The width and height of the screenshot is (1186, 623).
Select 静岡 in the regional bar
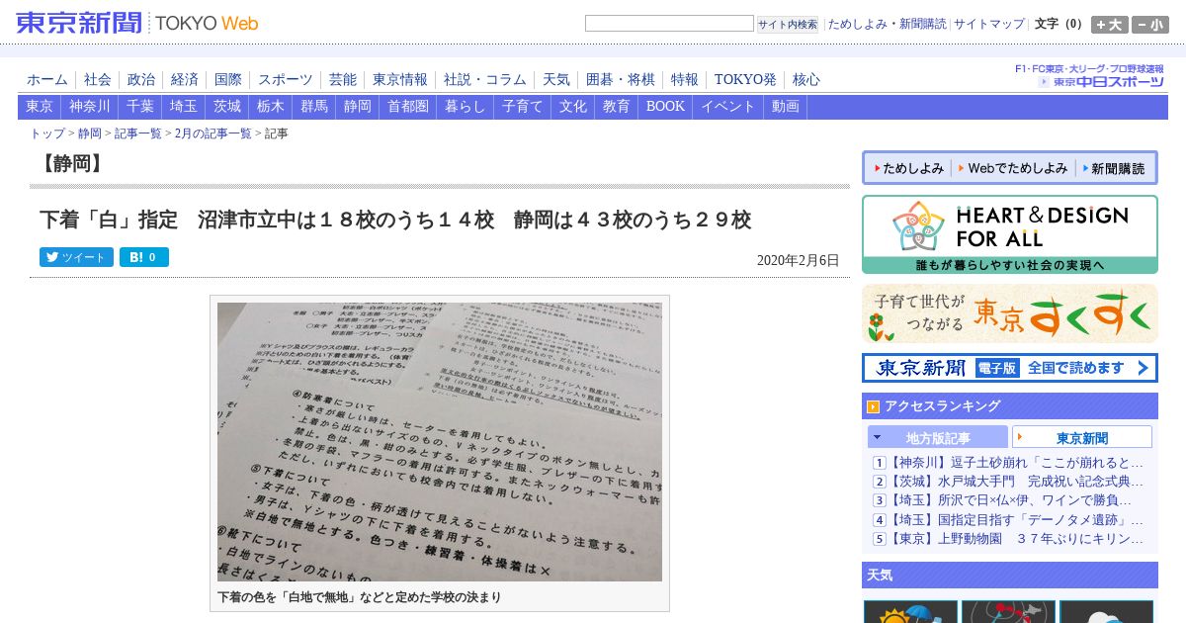coord(358,107)
